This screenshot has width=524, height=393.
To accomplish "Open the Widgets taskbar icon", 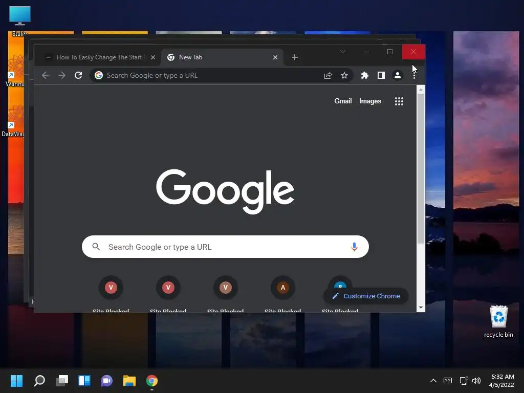I will (84, 381).
